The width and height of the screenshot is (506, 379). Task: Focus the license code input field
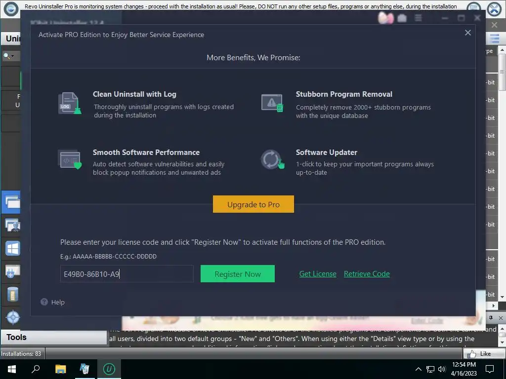pos(127,273)
